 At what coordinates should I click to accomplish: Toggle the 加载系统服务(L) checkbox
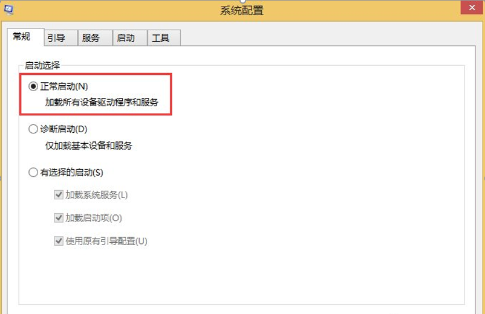(x=59, y=195)
